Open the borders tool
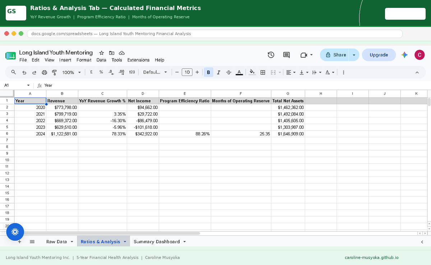431x265 pixels. [x=263, y=72]
